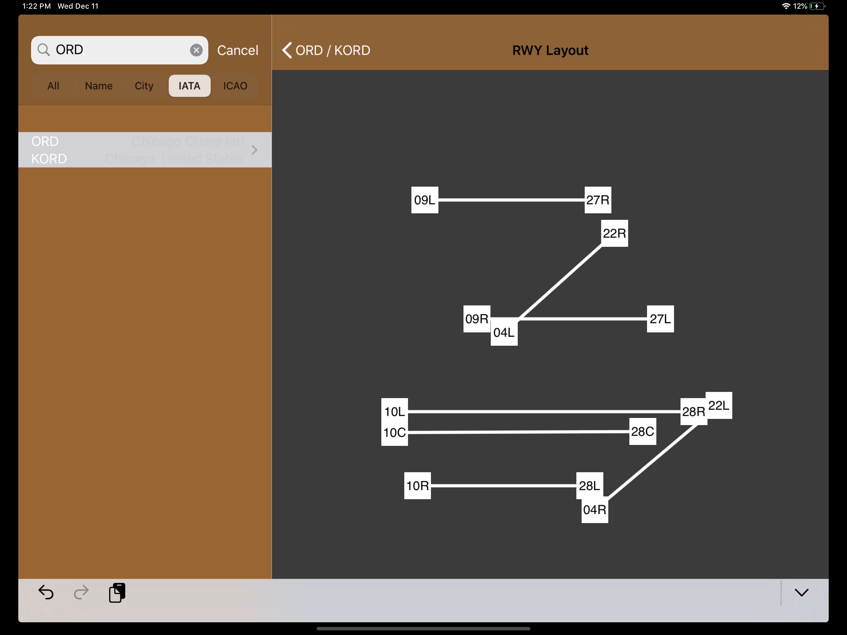
Task: Tap the redo arrow icon
Action: 81,592
